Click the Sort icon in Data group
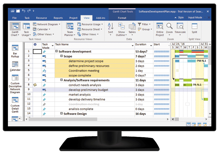 111,26
